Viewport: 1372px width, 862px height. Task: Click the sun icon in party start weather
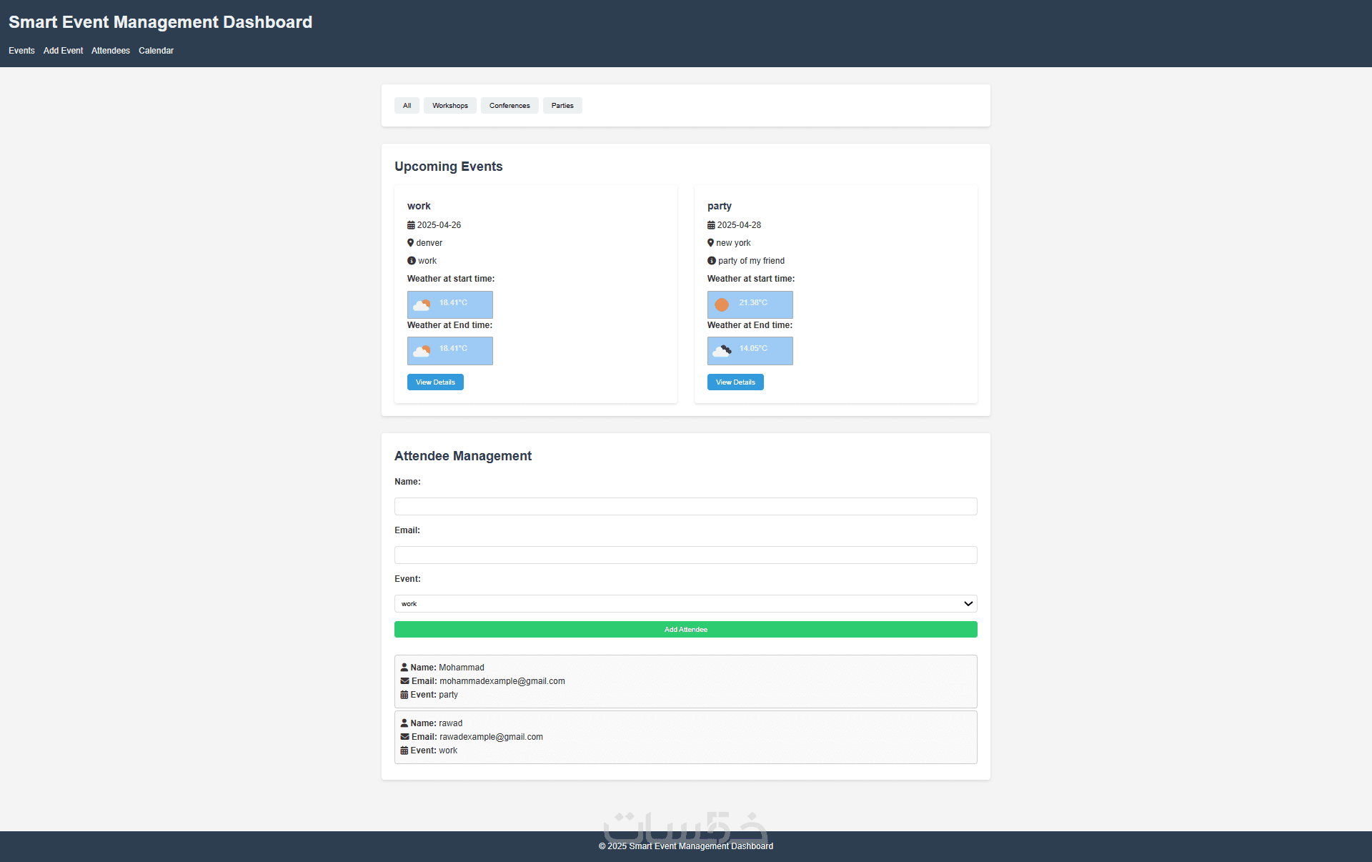click(722, 305)
